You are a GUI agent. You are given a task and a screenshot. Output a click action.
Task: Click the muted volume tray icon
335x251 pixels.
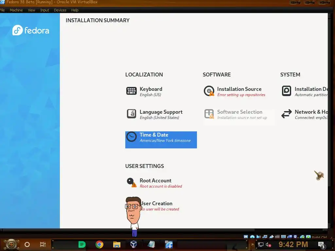(268, 244)
